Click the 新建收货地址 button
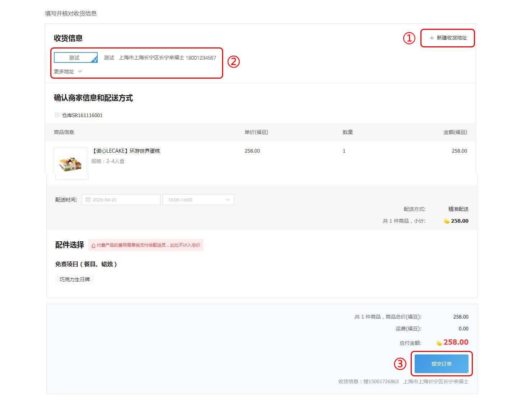Screen dimensions: 521x413 coord(448,38)
